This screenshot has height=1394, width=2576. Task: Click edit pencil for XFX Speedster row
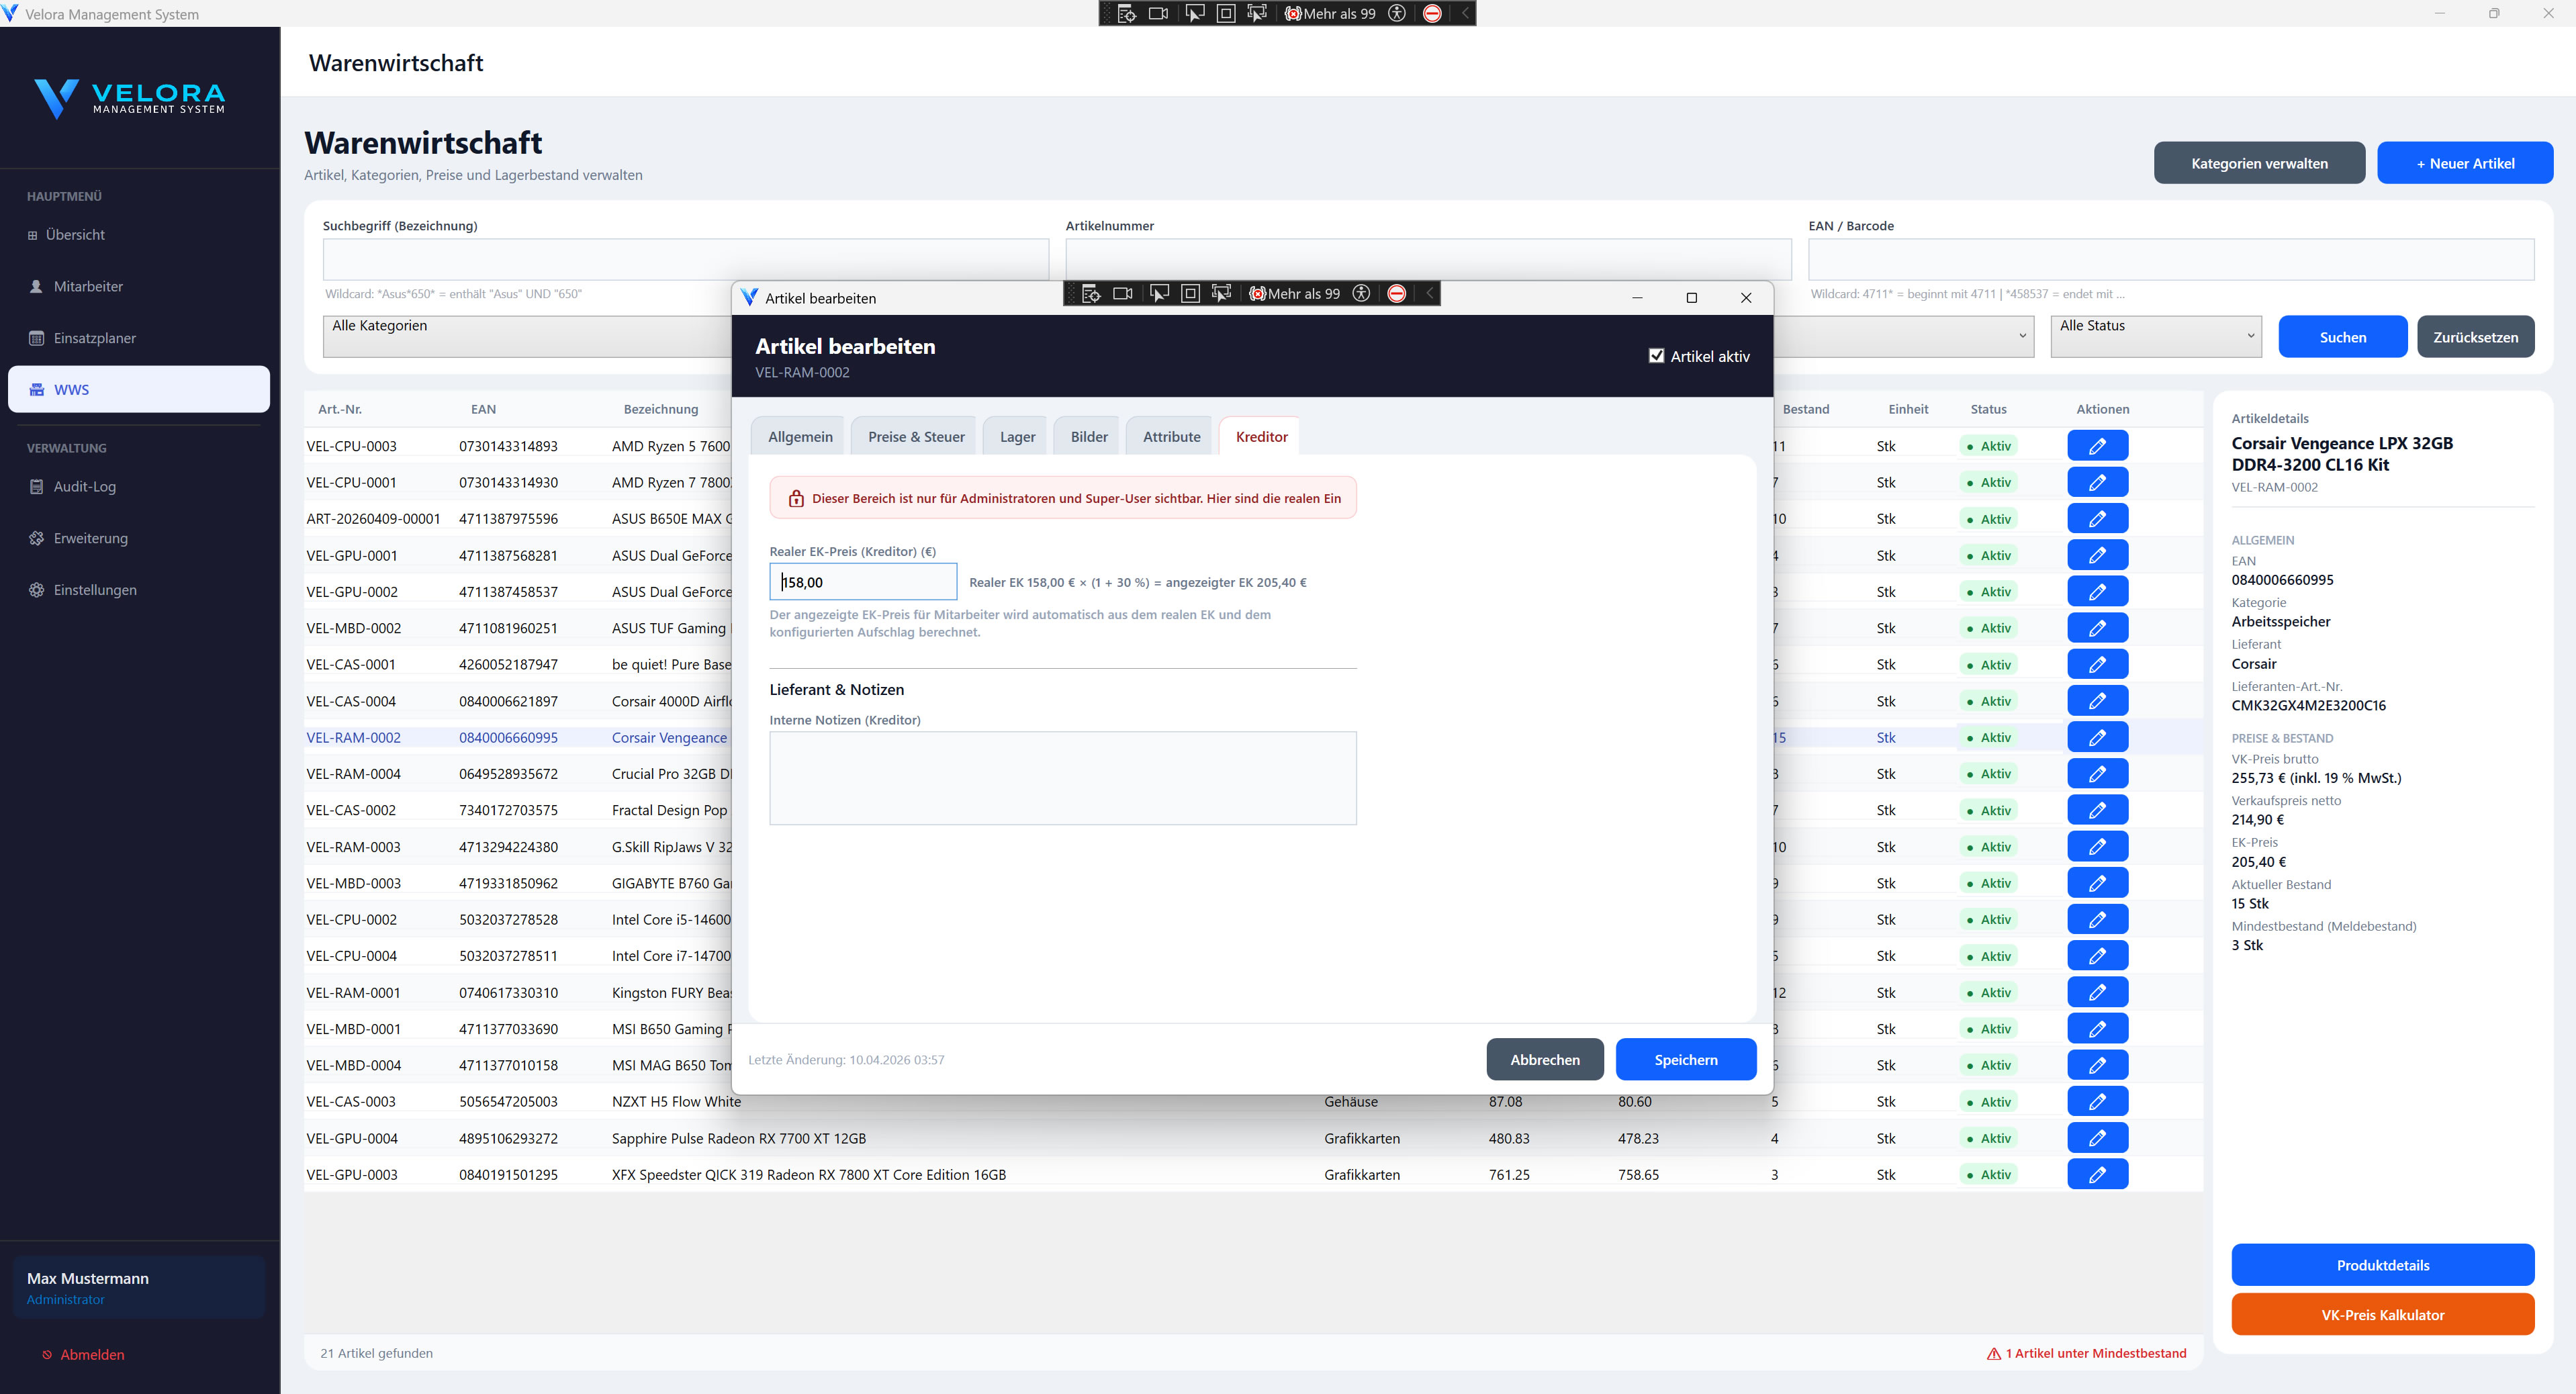click(x=2097, y=1174)
